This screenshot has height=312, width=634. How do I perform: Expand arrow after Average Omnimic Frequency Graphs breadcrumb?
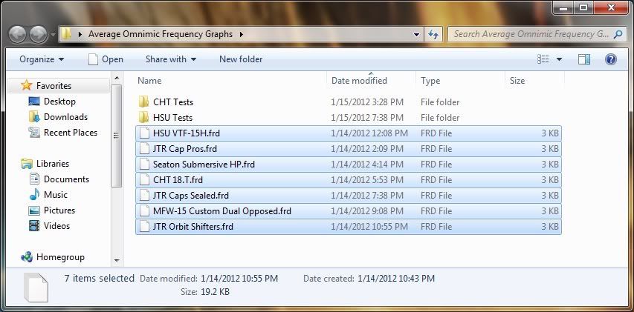pos(242,34)
